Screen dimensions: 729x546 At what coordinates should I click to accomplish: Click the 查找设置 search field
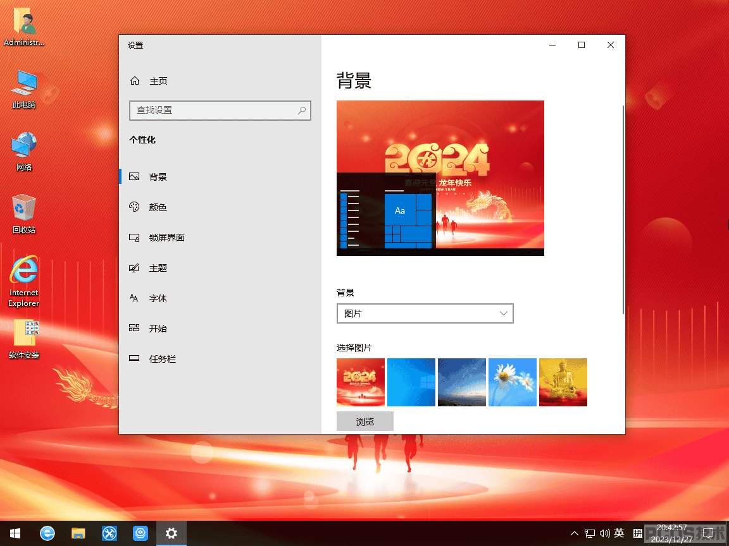(x=220, y=111)
